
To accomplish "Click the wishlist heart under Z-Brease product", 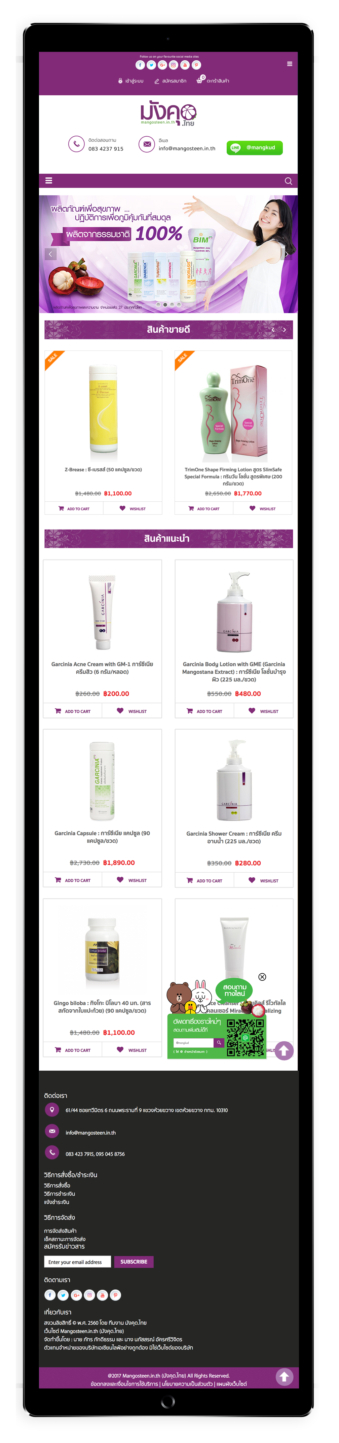I will 122,508.
